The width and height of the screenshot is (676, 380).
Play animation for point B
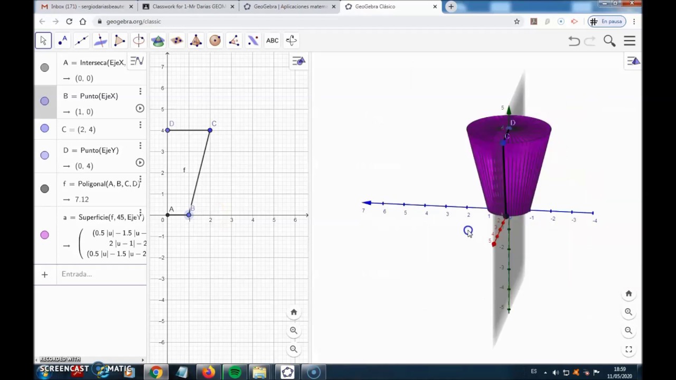point(140,108)
